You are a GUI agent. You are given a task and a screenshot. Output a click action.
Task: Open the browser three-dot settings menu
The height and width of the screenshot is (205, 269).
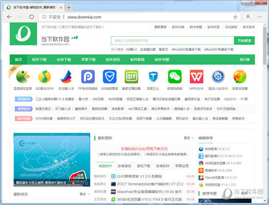pyautogui.click(x=260, y=17)
